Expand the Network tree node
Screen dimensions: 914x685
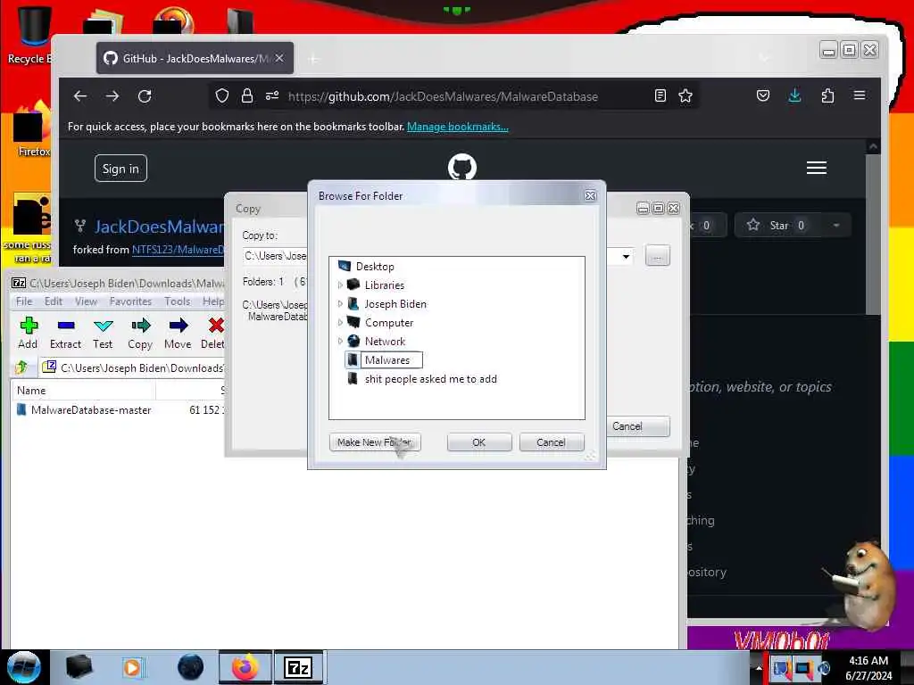pos(340,342)
